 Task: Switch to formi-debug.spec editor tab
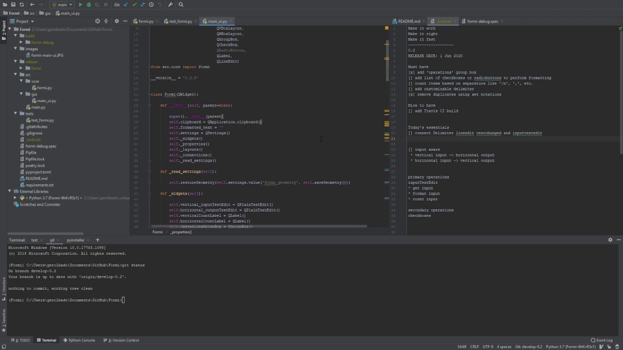[482, 21]
